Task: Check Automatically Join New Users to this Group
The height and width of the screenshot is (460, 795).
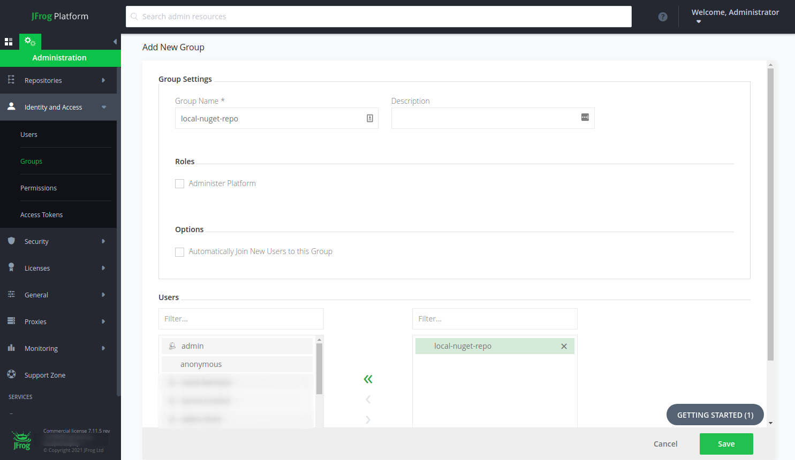Action: tap(179, 251)
